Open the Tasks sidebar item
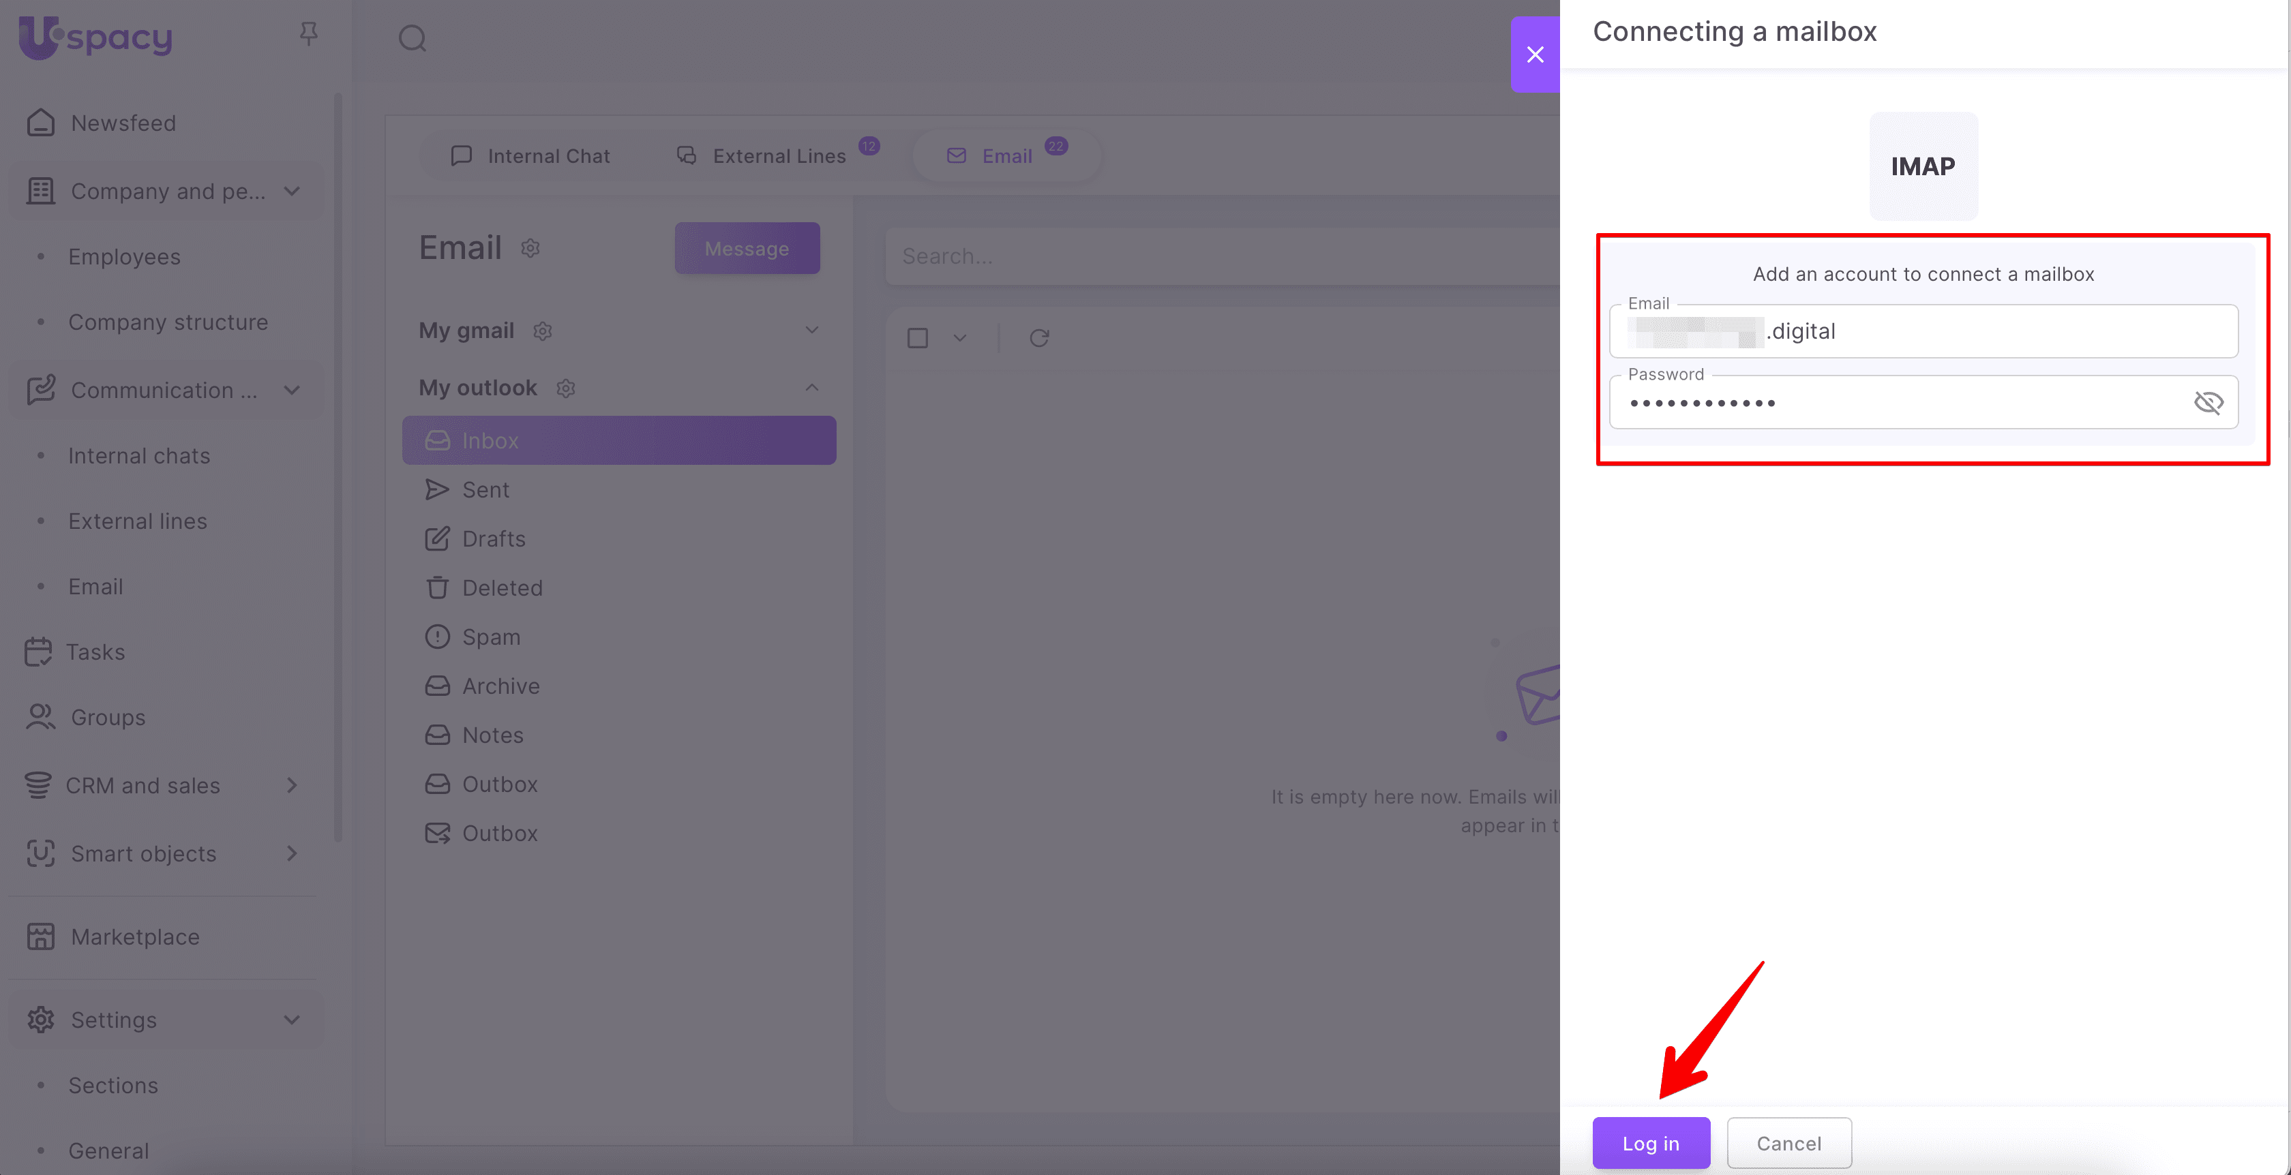 click(95, 652)
